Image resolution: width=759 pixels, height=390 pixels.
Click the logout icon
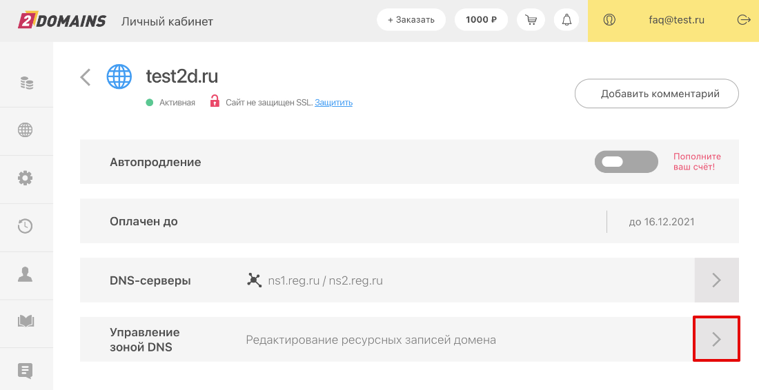(743, 20)
